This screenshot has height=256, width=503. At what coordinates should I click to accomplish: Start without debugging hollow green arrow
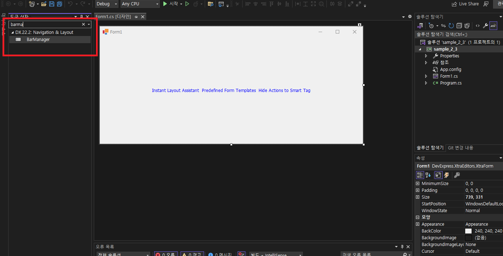click(187, 4)
